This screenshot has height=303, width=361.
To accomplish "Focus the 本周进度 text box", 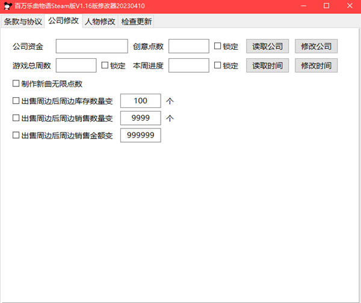I will point(189,65).
